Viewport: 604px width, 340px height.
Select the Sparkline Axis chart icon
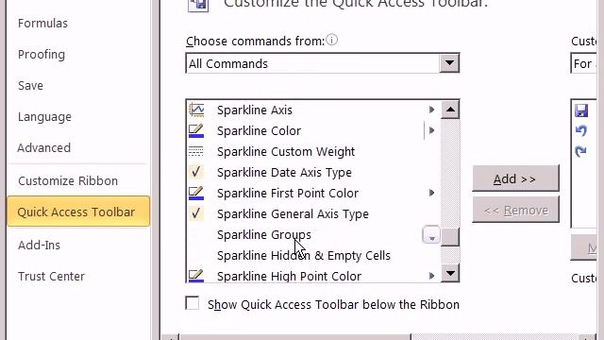(196, 110)
